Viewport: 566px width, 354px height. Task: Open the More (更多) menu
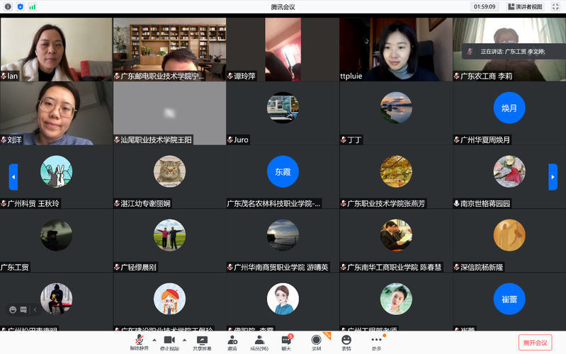tap(376, 341)
